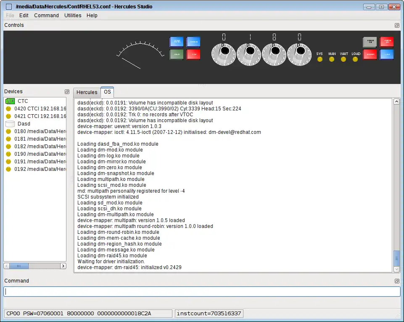Open the Command menu

coord(46,16)
